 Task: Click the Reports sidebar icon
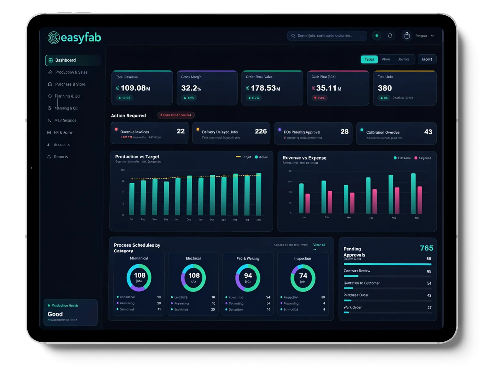coord(49,157)
